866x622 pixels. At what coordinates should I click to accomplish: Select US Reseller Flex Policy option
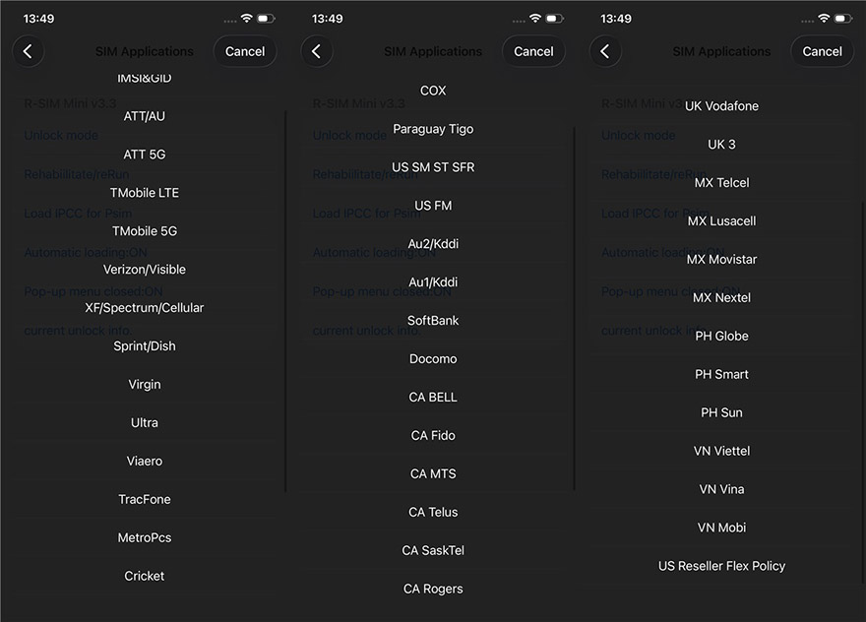[721, 567]
